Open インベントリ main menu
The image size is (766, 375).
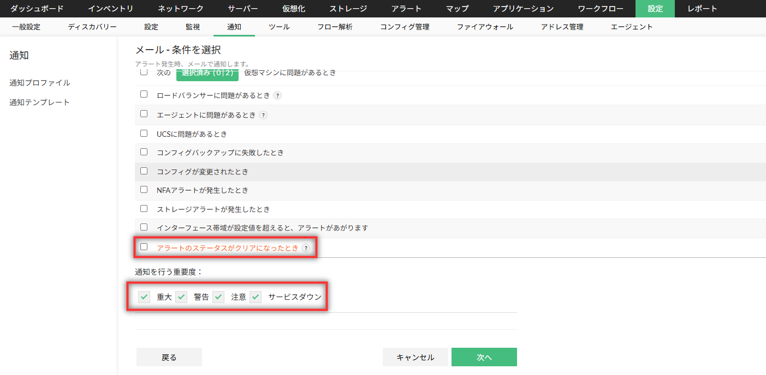[111, 9]
